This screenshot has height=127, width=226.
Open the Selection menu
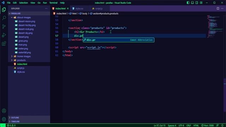point(24,3)
